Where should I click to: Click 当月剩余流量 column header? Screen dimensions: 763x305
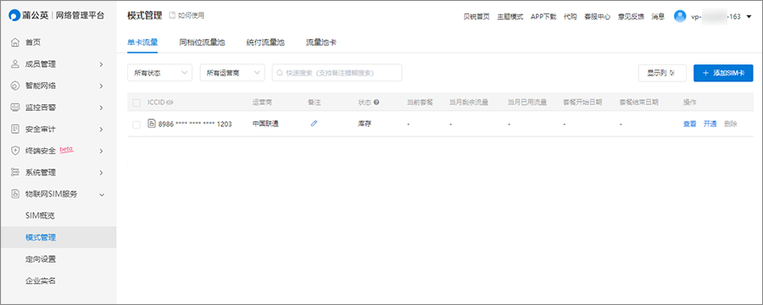click(x=469, y=103)
